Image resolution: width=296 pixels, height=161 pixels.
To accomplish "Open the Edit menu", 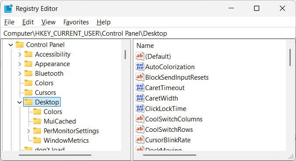I will click(x=28, y=22).
